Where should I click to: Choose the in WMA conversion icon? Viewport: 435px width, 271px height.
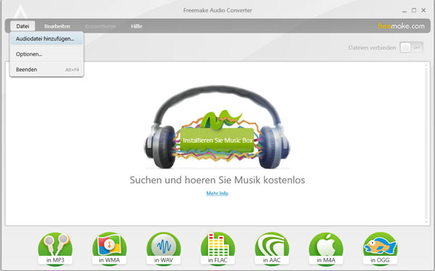(x=109, y=249)
